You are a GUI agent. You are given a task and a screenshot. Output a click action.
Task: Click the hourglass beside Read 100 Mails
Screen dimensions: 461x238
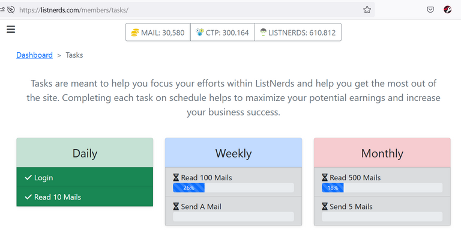[176, 178]
